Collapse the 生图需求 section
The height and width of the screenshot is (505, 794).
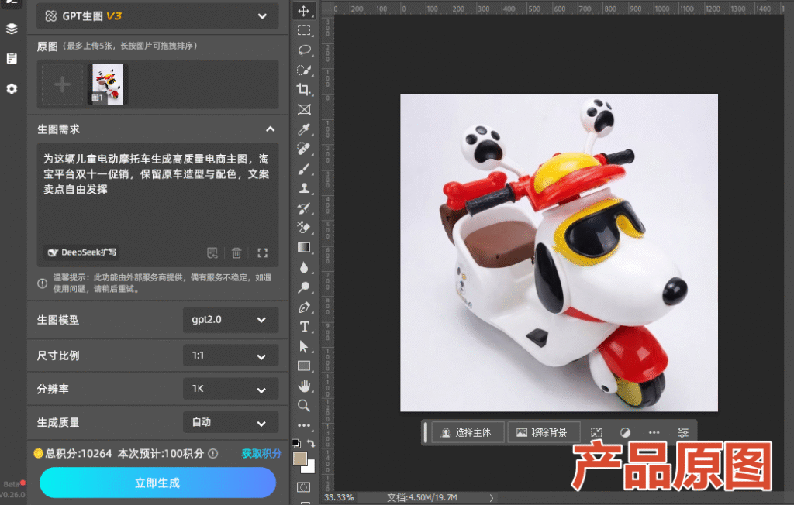tap(271, 129)
